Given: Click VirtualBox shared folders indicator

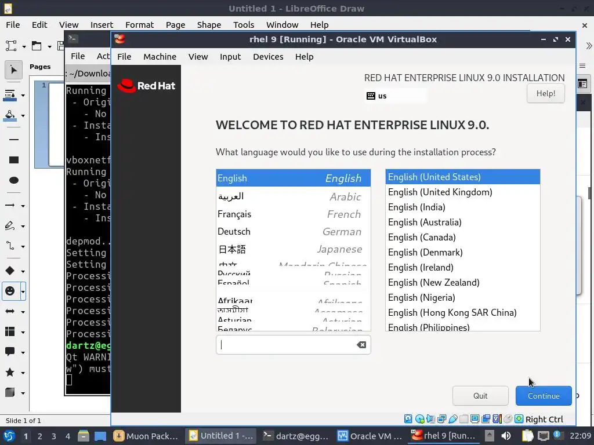Looking at the screenshot, I should coord(463,419).
